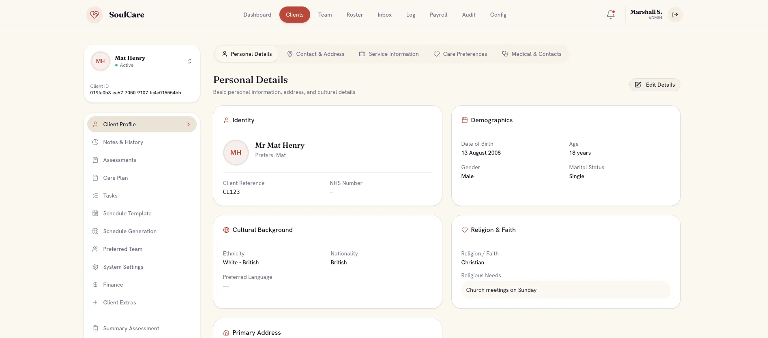Open the Payroll nav item

[439, 15]
